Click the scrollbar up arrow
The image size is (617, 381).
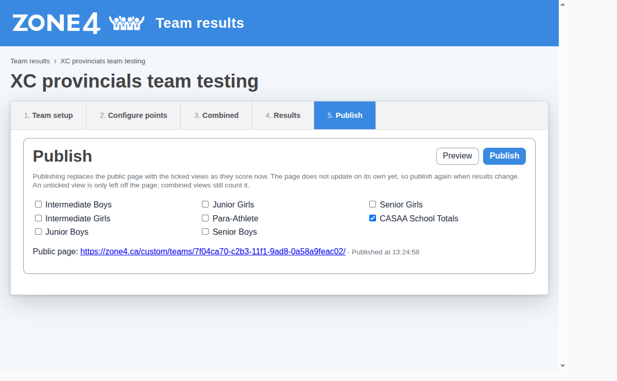tap(563, 4)
